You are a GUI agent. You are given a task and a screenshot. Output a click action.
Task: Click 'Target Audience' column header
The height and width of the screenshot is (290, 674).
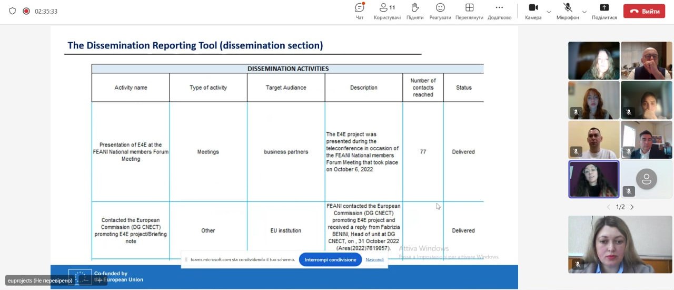(286, 88)
